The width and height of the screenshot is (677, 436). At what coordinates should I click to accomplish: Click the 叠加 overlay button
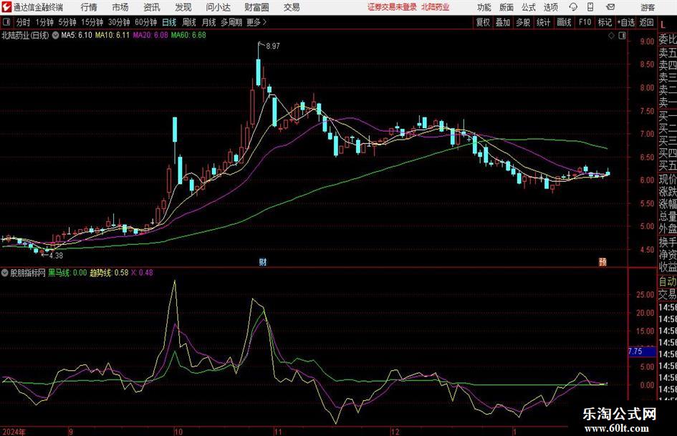click(x=503, y=22)
